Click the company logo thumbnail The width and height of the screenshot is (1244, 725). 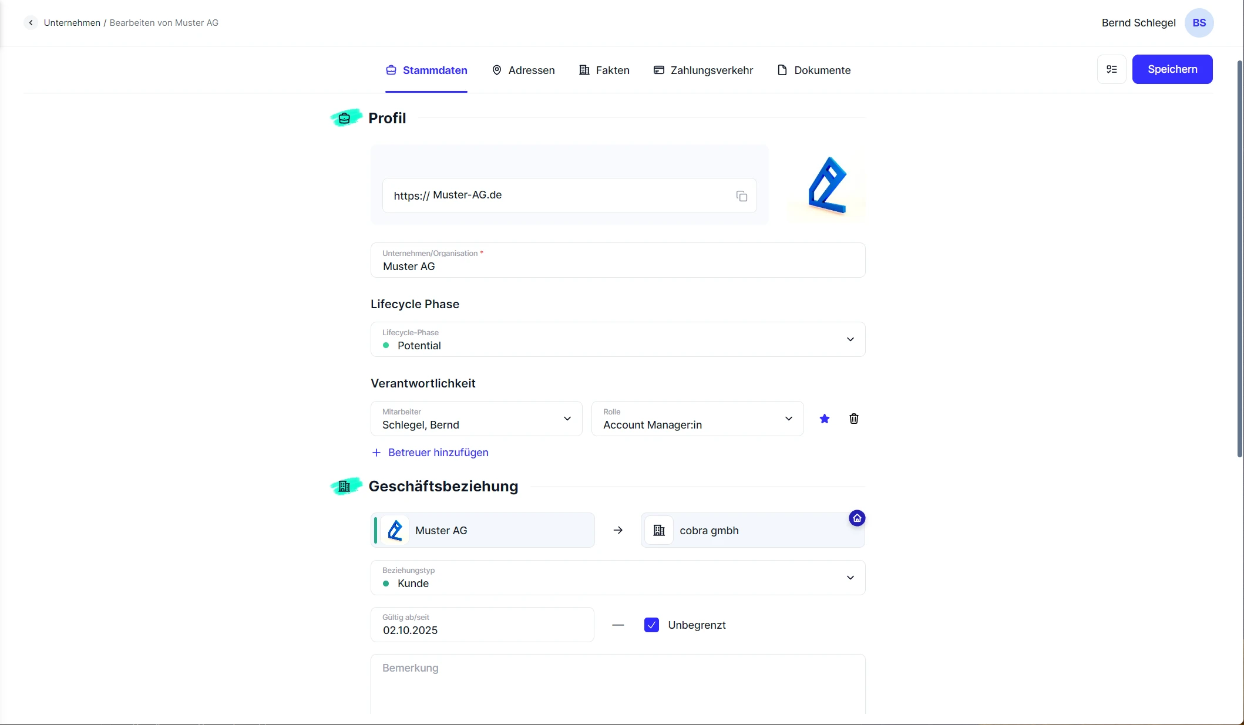click(826, 184)
